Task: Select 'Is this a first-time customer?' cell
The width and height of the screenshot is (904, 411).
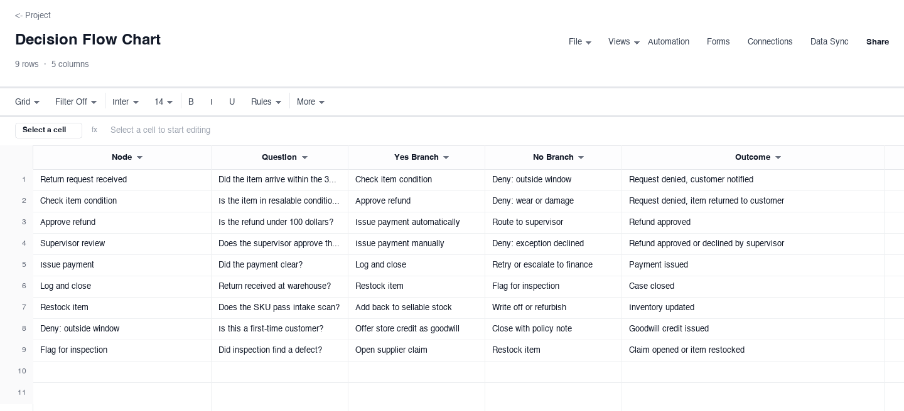Action: coord(279,329)
